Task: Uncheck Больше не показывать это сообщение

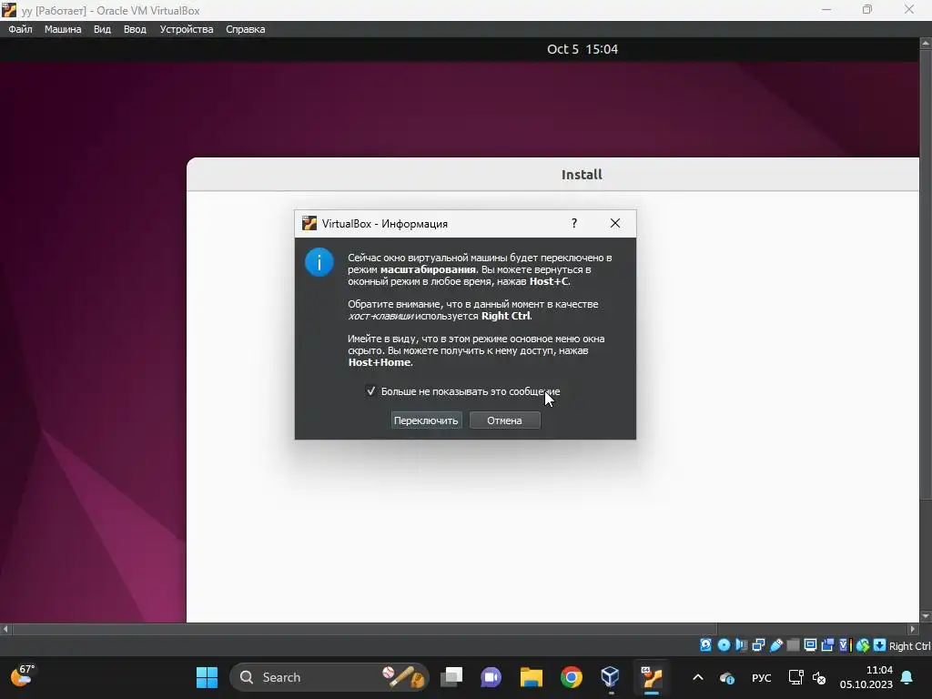Action: (x=371, y=391)
